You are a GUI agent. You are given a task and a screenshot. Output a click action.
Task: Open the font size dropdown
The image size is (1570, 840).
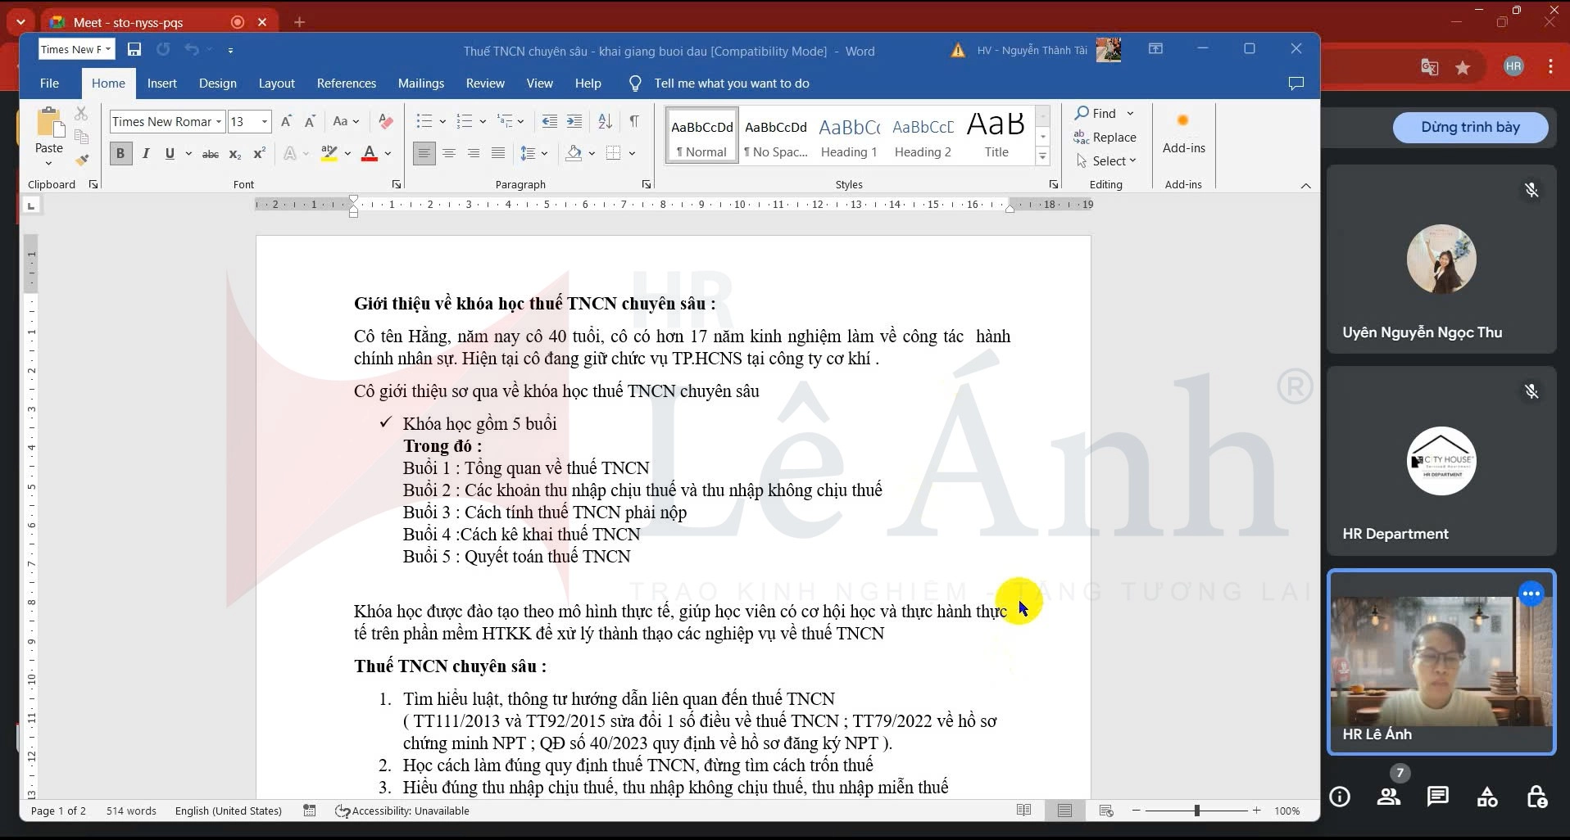coord(265,122)
